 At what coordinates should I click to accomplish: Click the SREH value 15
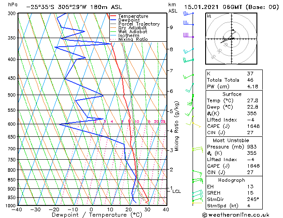250,193
